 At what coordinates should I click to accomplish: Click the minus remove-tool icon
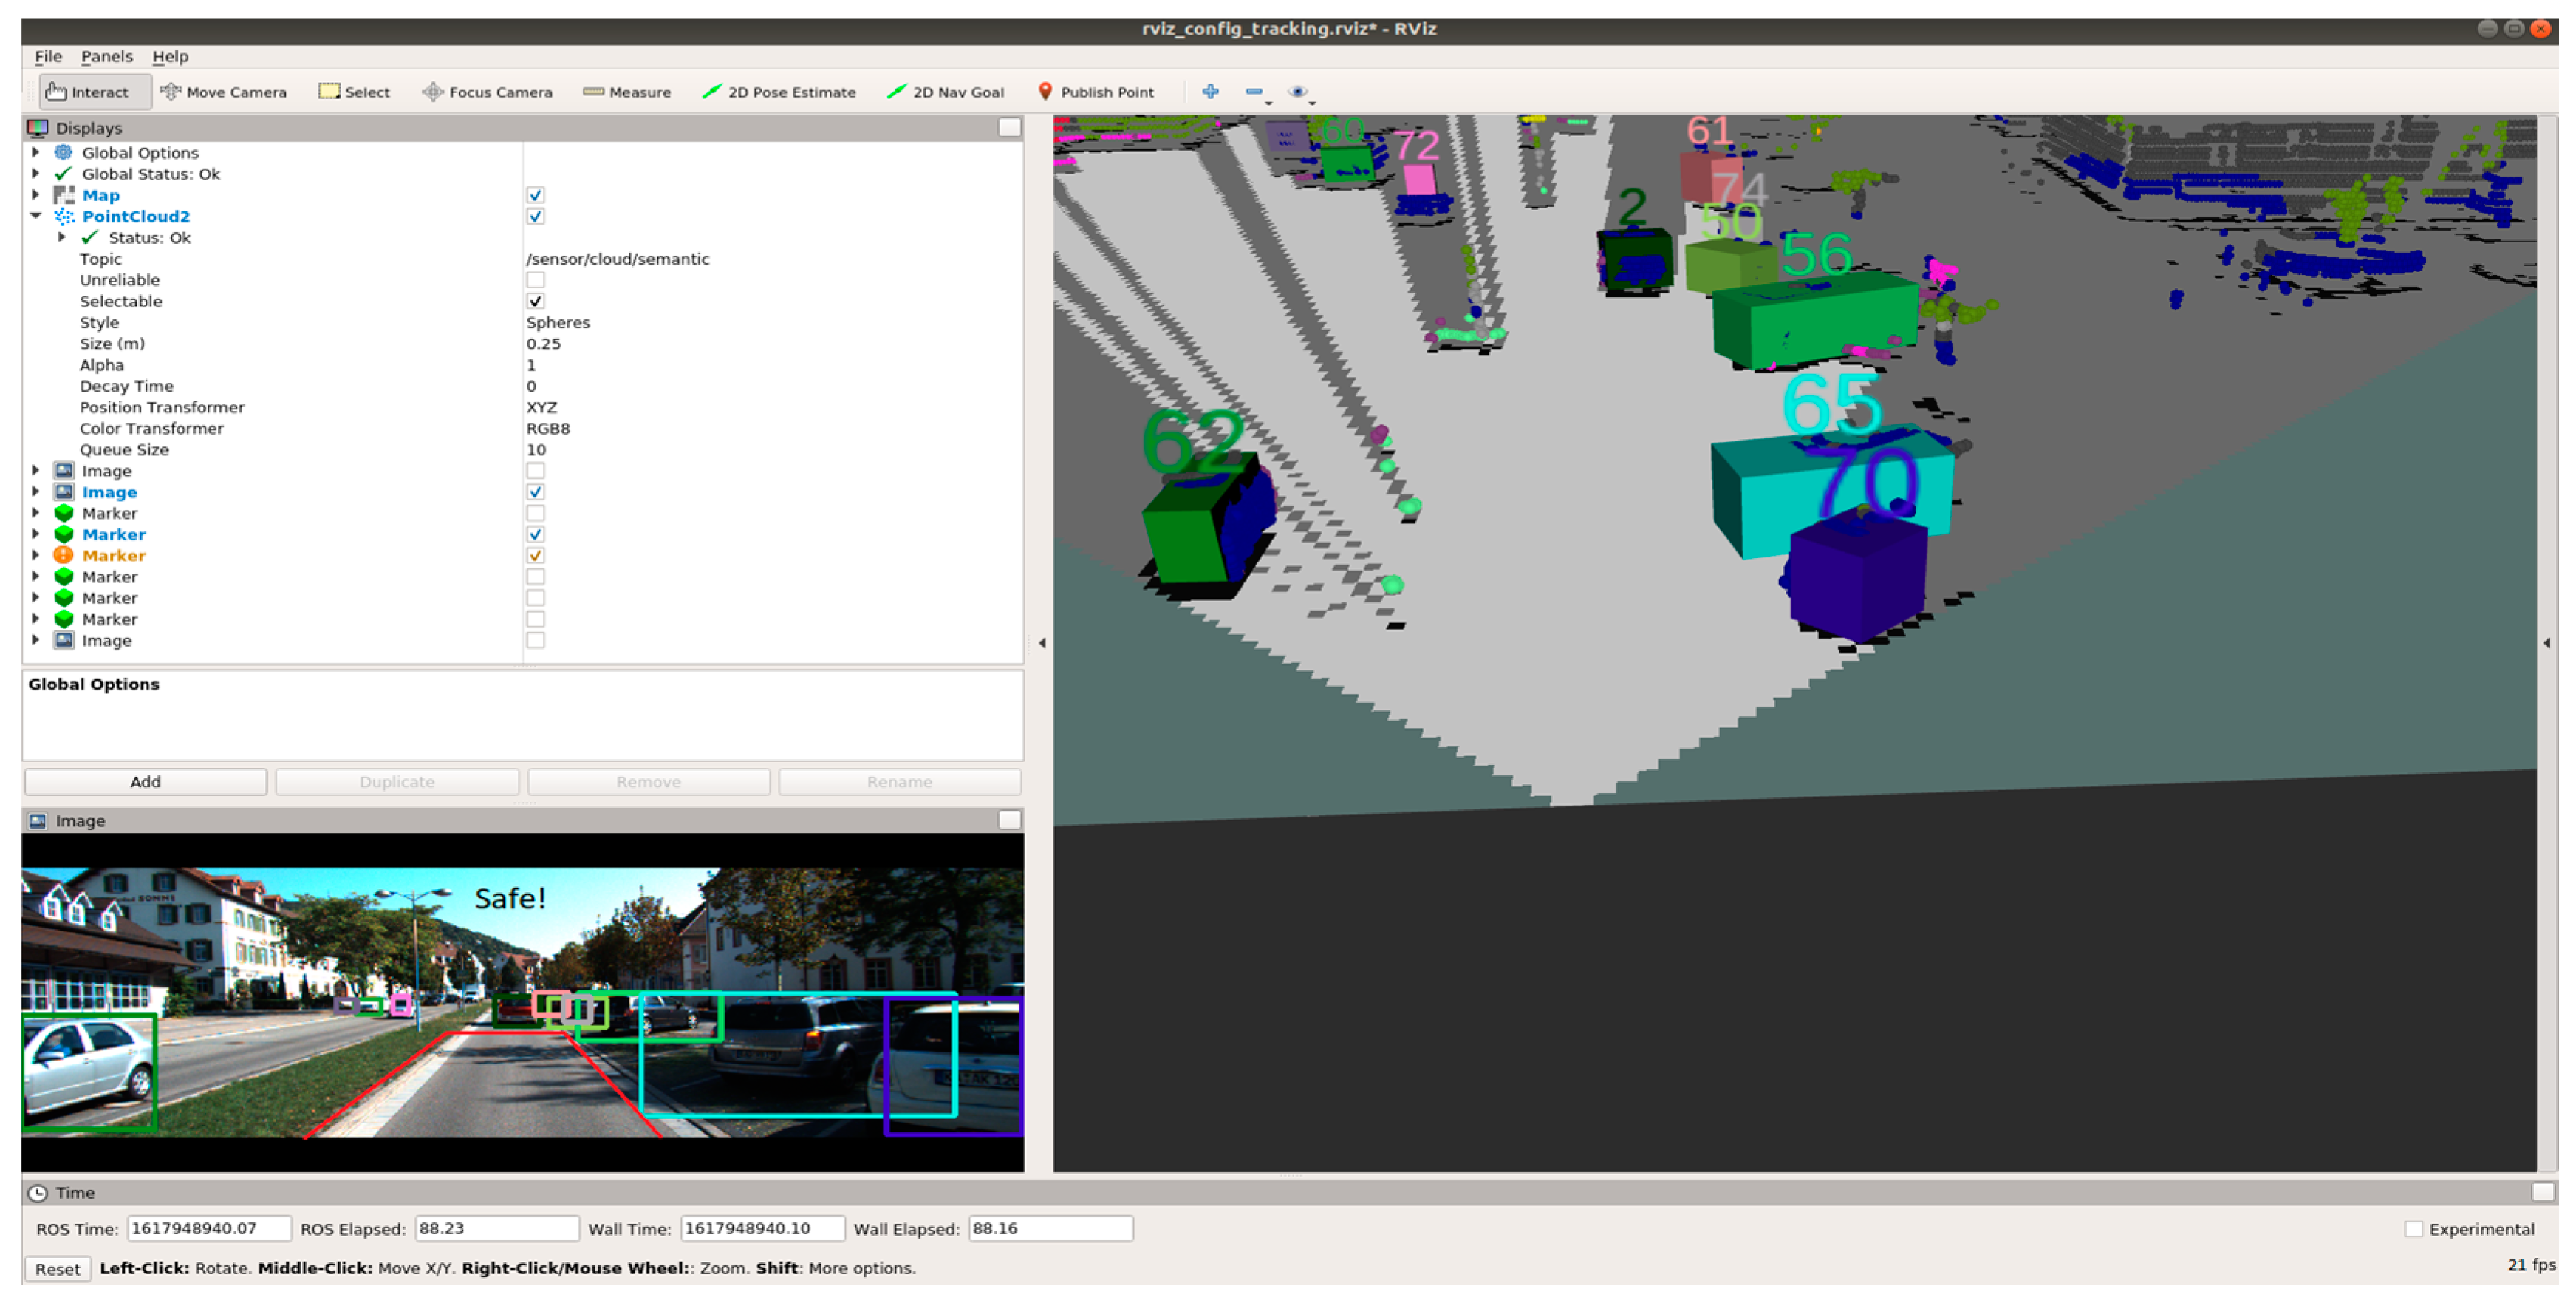point(1254,91)
